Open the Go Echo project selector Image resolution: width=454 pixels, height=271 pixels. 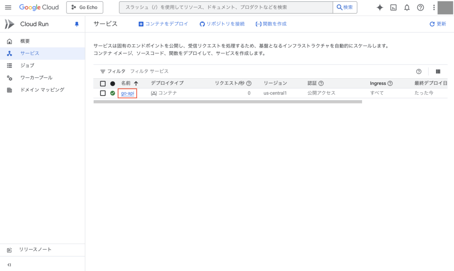(x=85, y=8)
